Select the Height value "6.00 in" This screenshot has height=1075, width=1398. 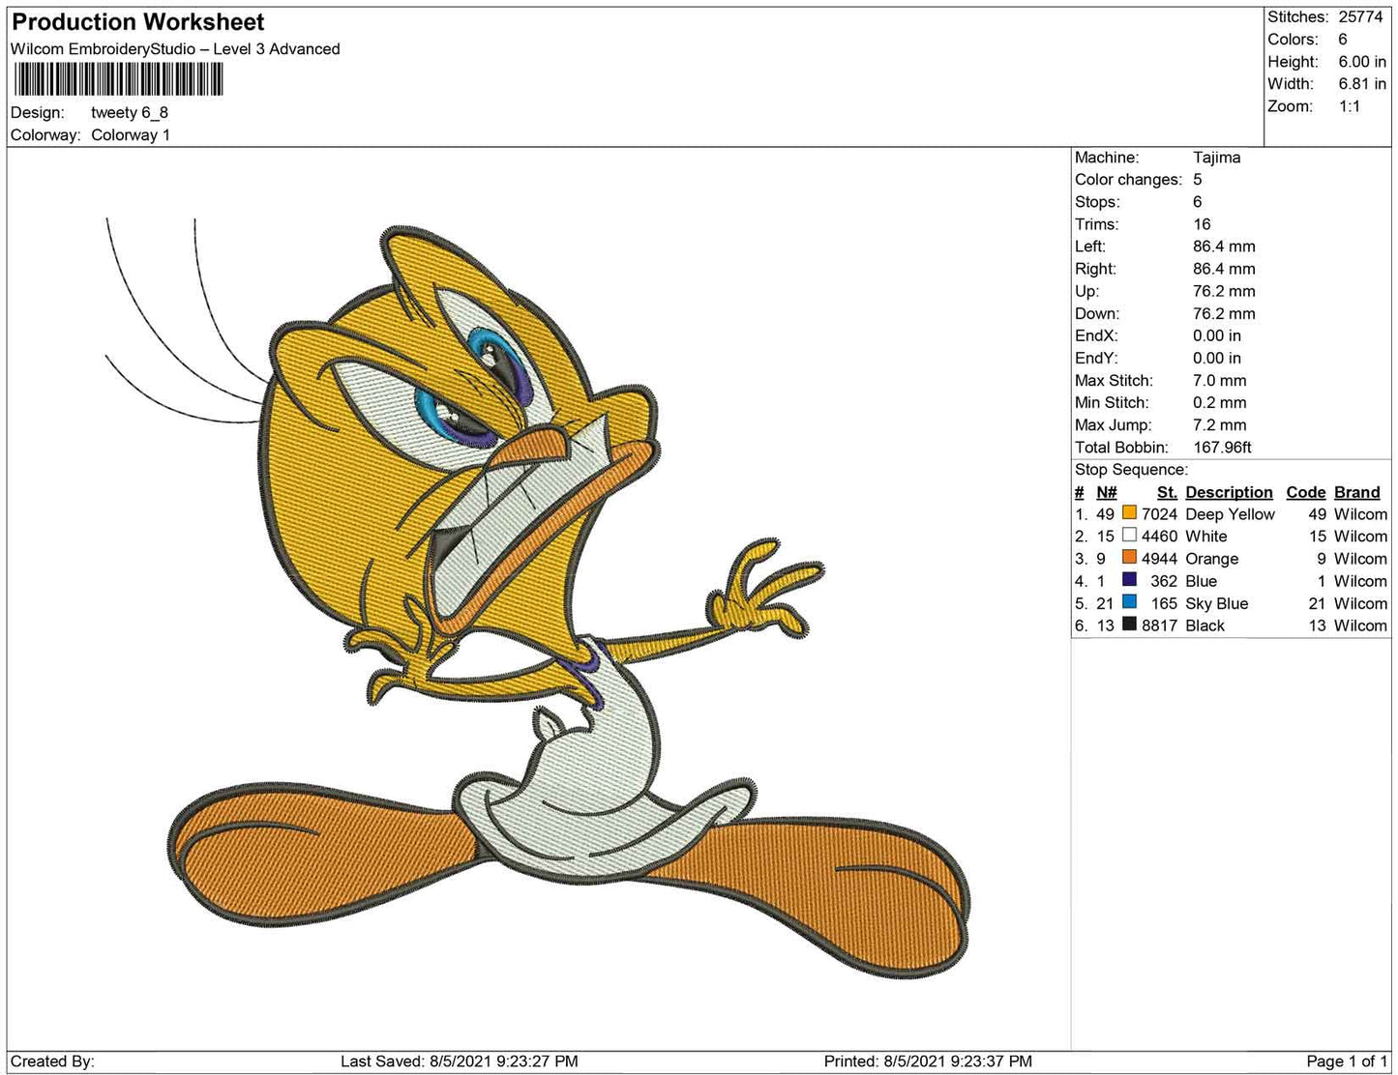(x=1362, y=62)
